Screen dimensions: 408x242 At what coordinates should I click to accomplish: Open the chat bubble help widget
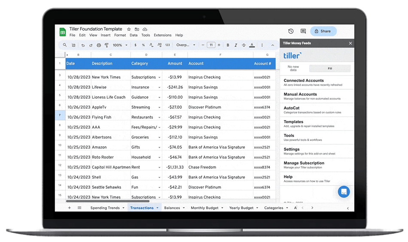(x=344, y=192)
